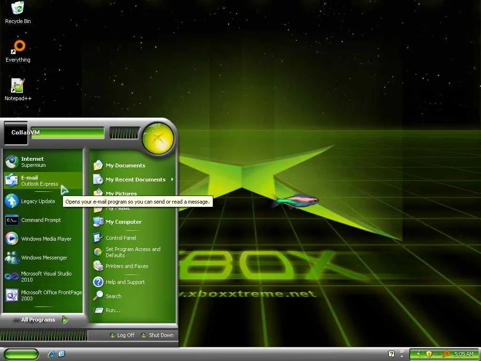Click the help question mark taskbar icon

391,354
